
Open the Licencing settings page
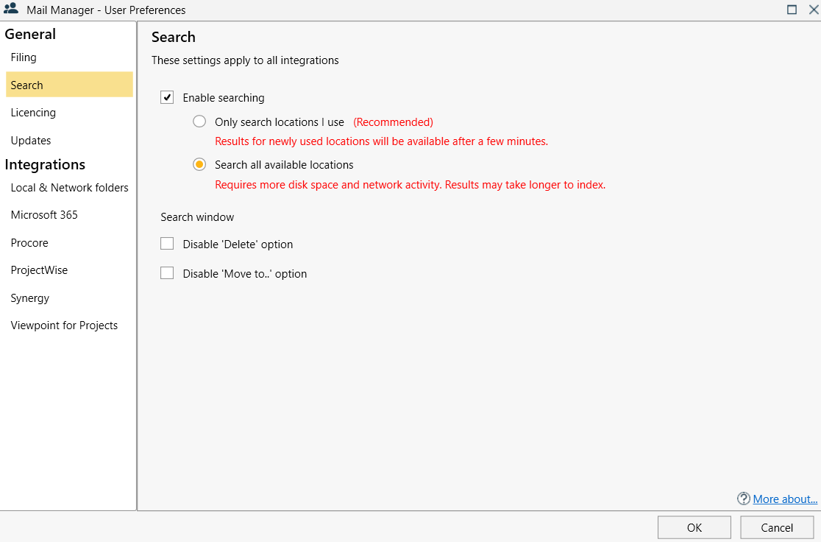(x=33, y=112)
